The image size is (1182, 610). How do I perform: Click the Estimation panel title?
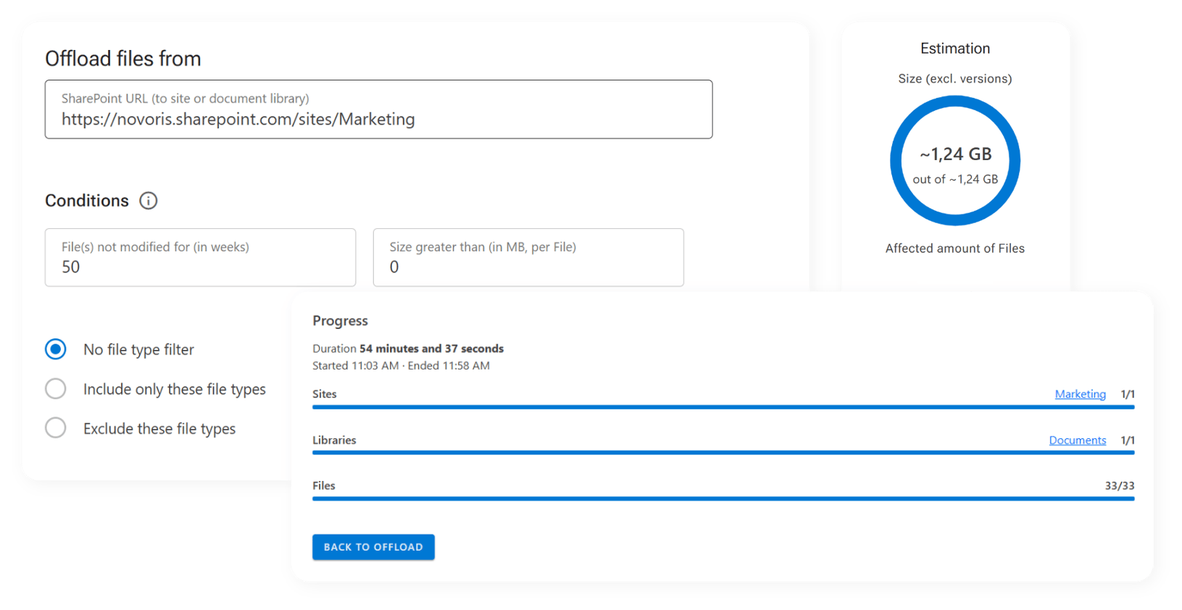click(954, 49)
